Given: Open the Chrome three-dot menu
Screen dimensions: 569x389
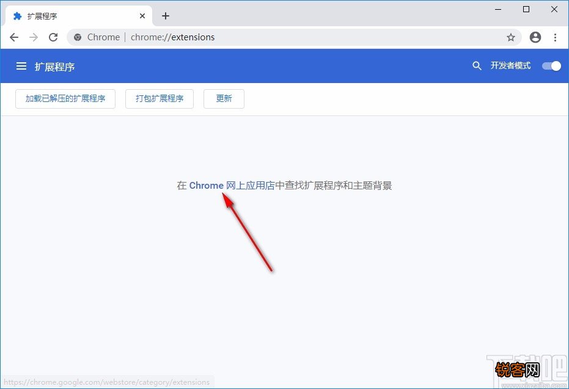Looking at the screenshot, I should pyautogui.click(x=555, y=37).
